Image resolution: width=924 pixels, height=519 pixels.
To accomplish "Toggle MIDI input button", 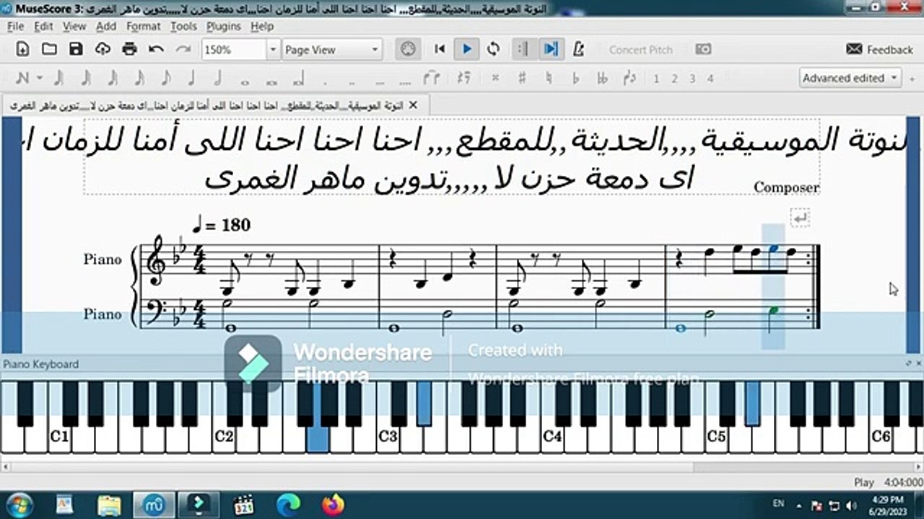I will pyautogui.click(x=408, y=49).
